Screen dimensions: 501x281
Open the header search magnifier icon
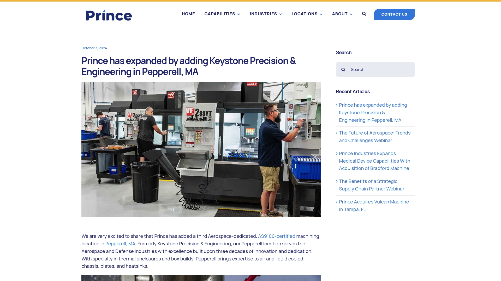coord(364,14)
